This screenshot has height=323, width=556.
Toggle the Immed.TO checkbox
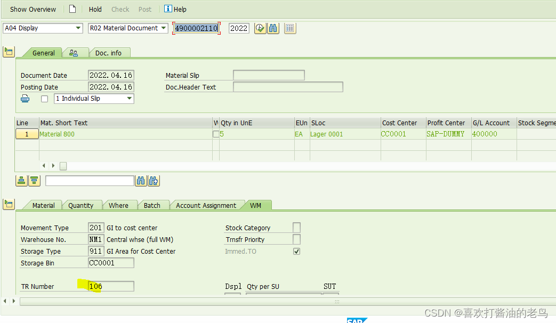click(296, 251)
